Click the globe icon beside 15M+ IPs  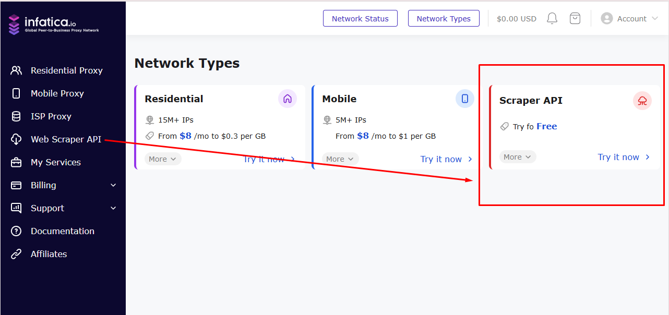[150, 120]
